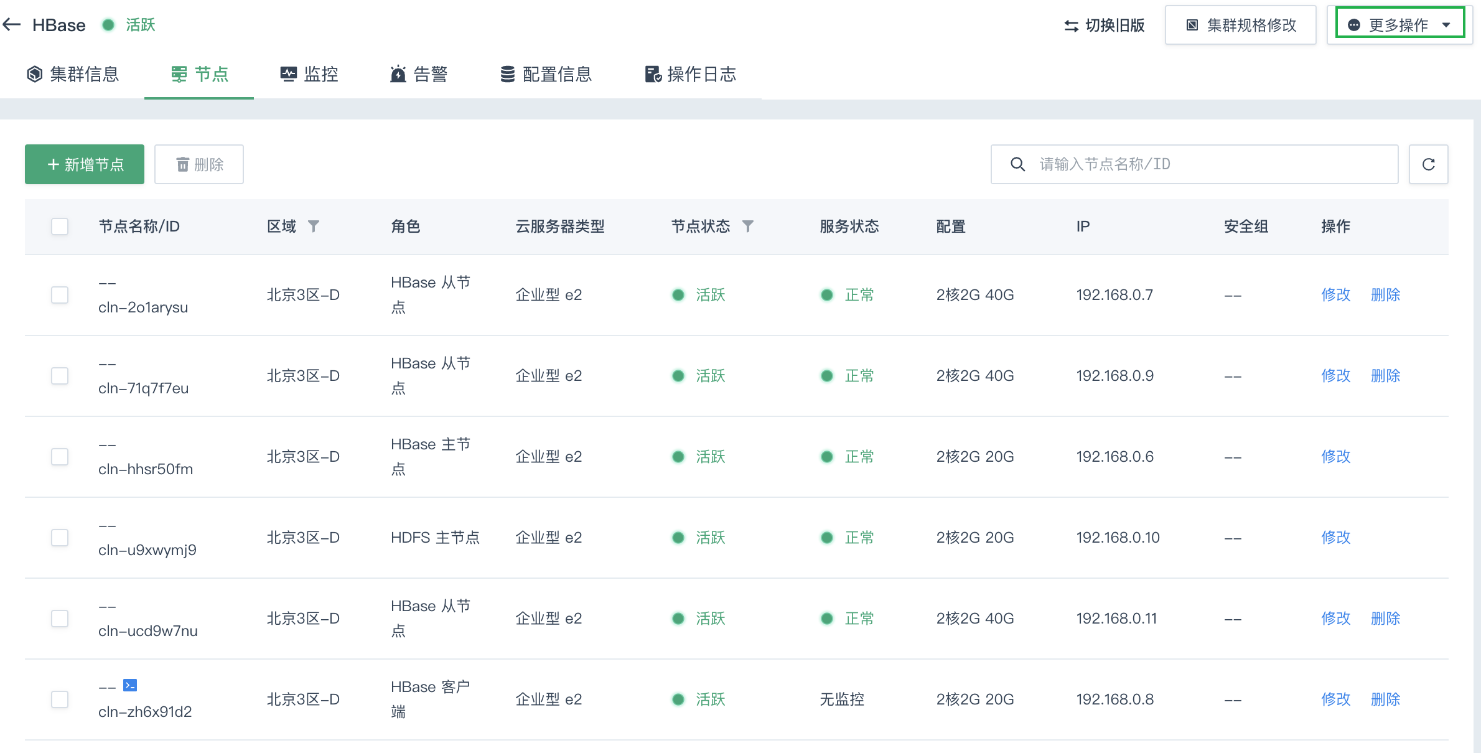Image resolution: width=1481 pixels, height=753 pixels.
Task: Click the refresh icon next to search
Action: [1428, 164]
